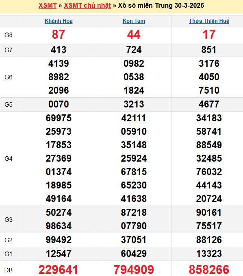This screenshot has height=276, width=243.
Task: Open the XSMT breadcrumb link
Action: pos(48,5)
